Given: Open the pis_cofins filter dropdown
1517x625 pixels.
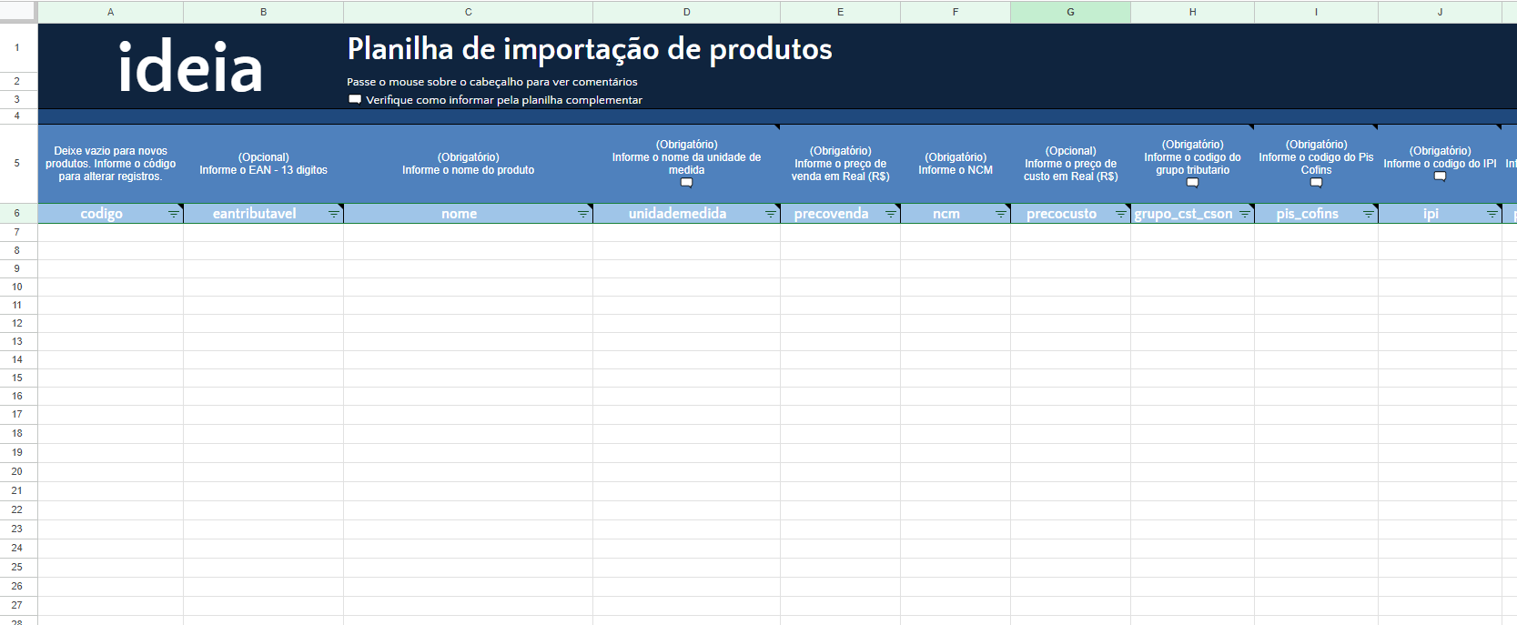Looking at the screenshot, I should coord(1369,214).
